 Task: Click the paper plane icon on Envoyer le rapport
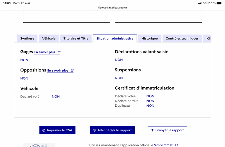click(x=152, y=130)
